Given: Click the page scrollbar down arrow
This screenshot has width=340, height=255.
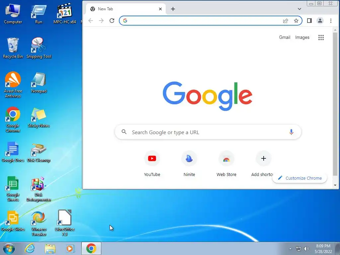Looking at the screenshot, I should [x=335, y=185].
